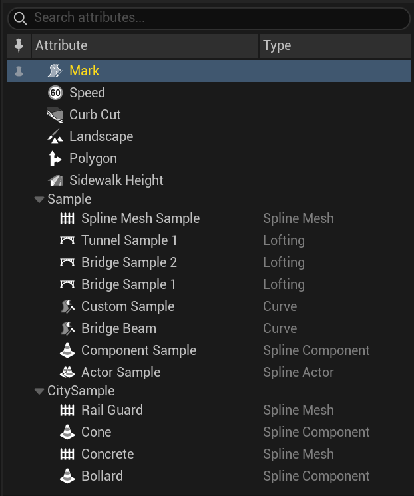Select the Spline Mesh Sample row
414x496 pixels.
point(209,218)
